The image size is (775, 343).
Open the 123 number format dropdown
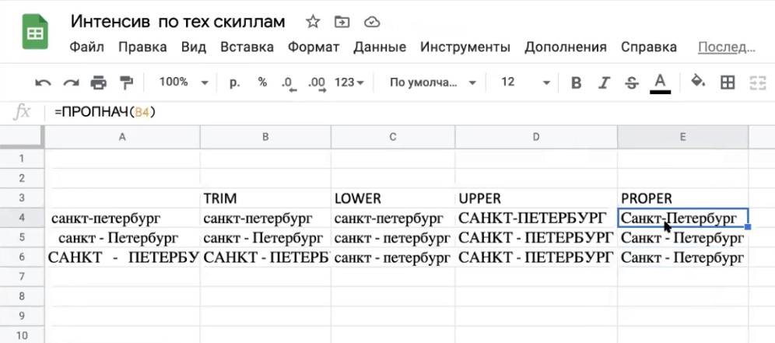[349, 82]
